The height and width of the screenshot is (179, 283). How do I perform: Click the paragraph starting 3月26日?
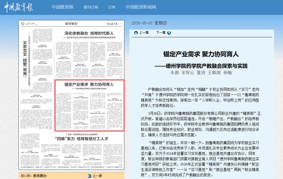coord(201,124)
